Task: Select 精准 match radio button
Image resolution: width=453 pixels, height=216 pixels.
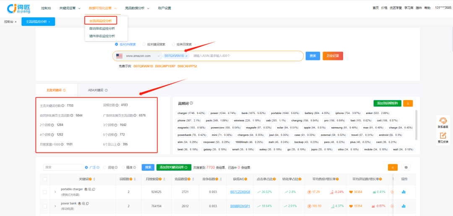Action: click(123, 167)
